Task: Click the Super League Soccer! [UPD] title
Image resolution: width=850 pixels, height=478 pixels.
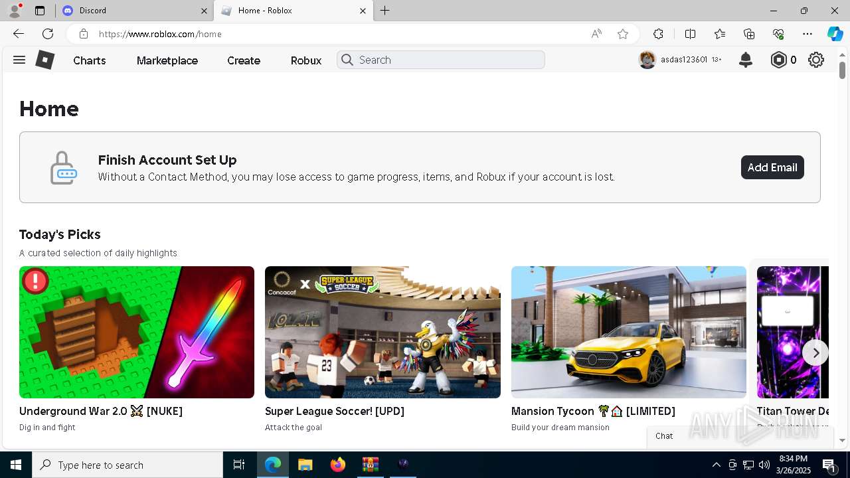Action: (x=335, y=411)
